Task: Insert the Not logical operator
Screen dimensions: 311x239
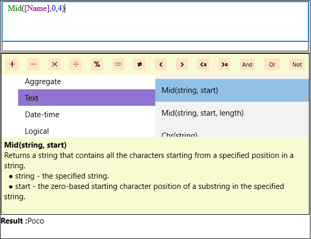Action: pyautogui.click(x=297, y=65)
